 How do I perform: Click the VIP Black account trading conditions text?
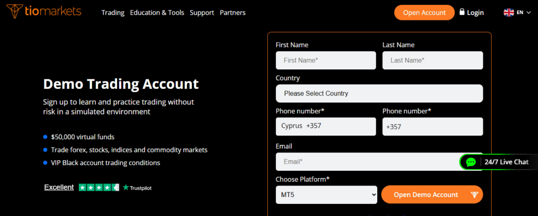[106, 163]
